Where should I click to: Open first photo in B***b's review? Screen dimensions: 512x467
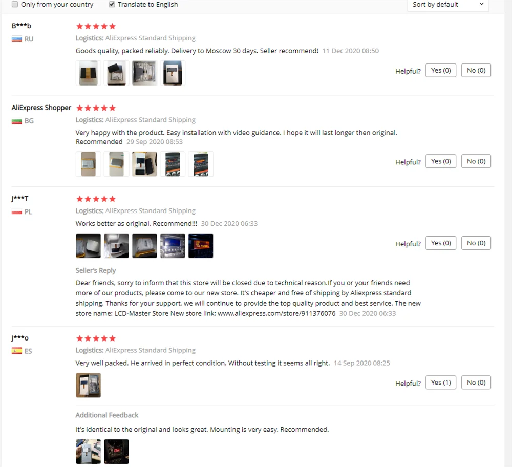point(88,73)
